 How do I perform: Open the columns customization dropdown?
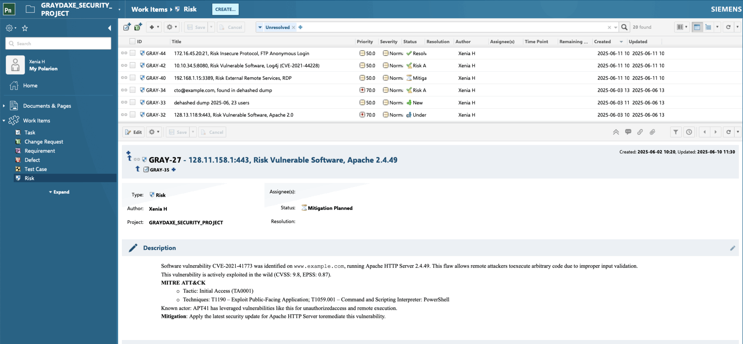tap(682, 27)
